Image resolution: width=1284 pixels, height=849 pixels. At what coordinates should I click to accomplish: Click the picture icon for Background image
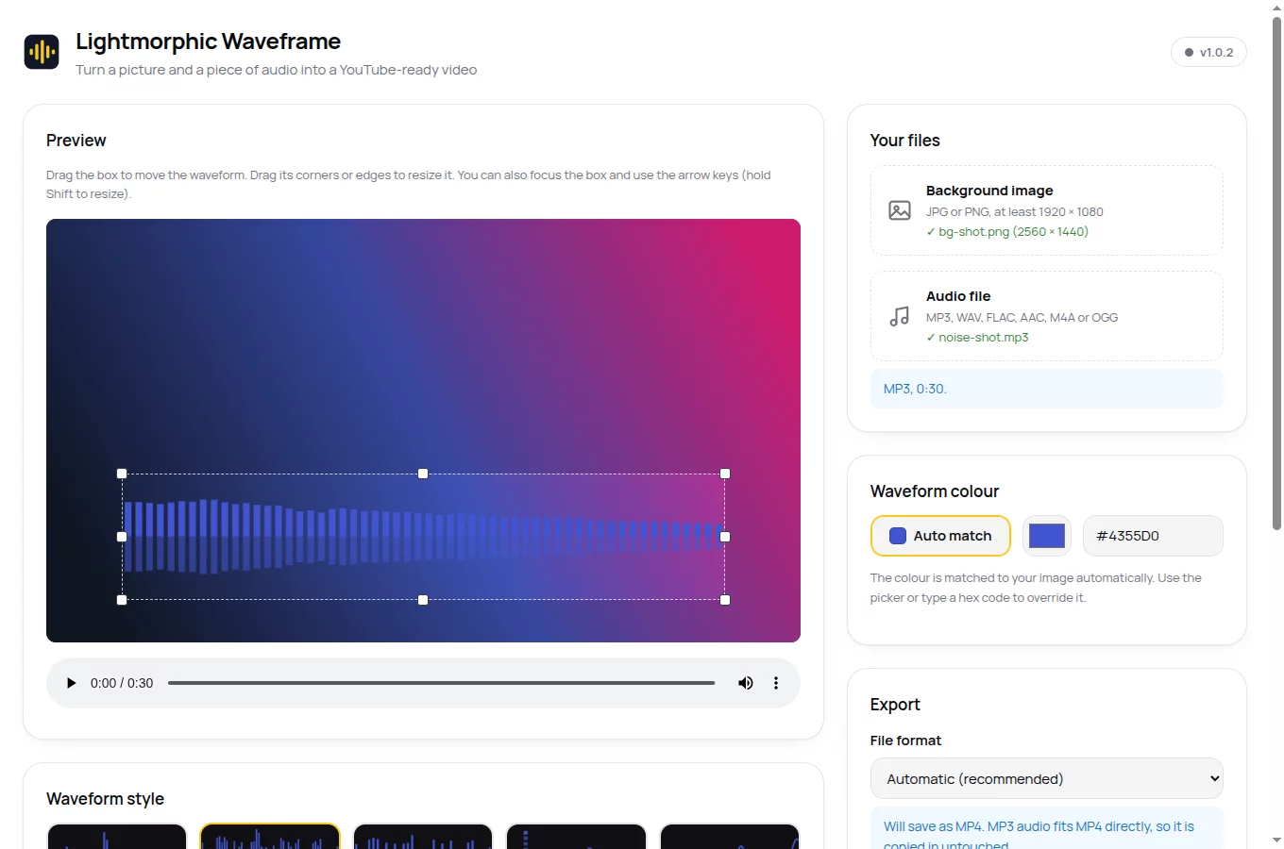point(900,210)
